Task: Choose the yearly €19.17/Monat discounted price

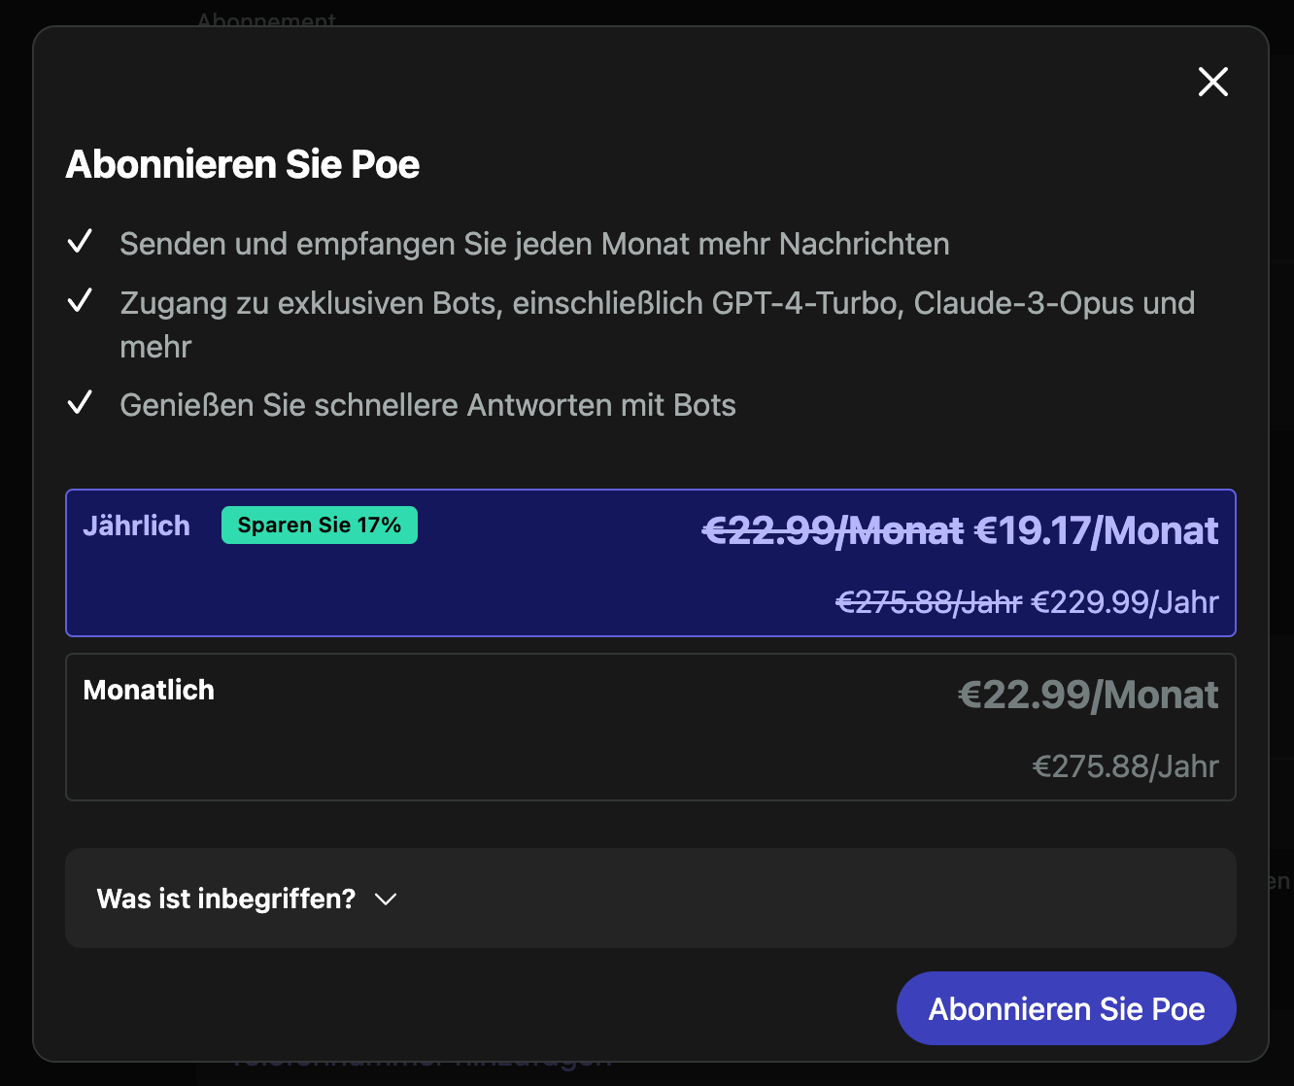Action: click(1096, 531)
